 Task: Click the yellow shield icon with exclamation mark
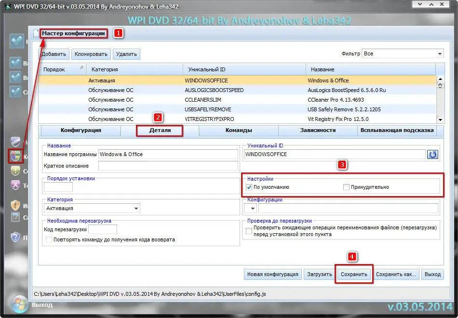[x=15, y=171]
